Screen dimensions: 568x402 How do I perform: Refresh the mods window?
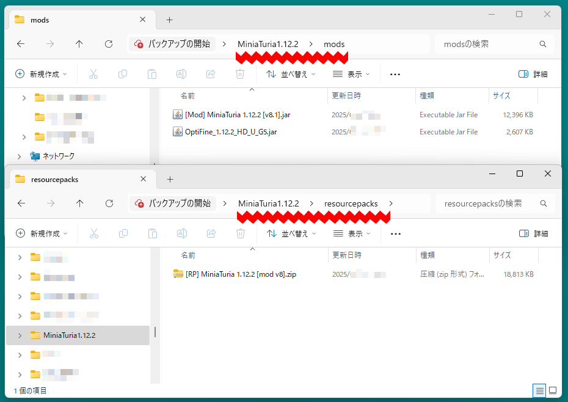(108, 44)
